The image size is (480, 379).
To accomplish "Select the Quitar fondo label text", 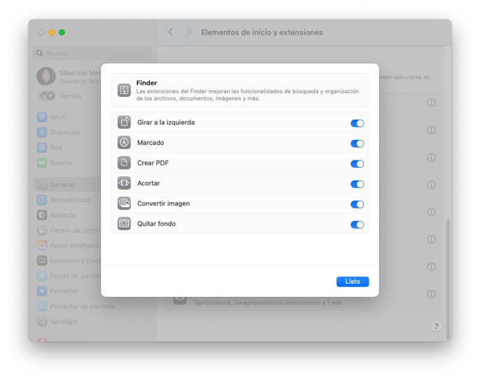I will (157, 224).
